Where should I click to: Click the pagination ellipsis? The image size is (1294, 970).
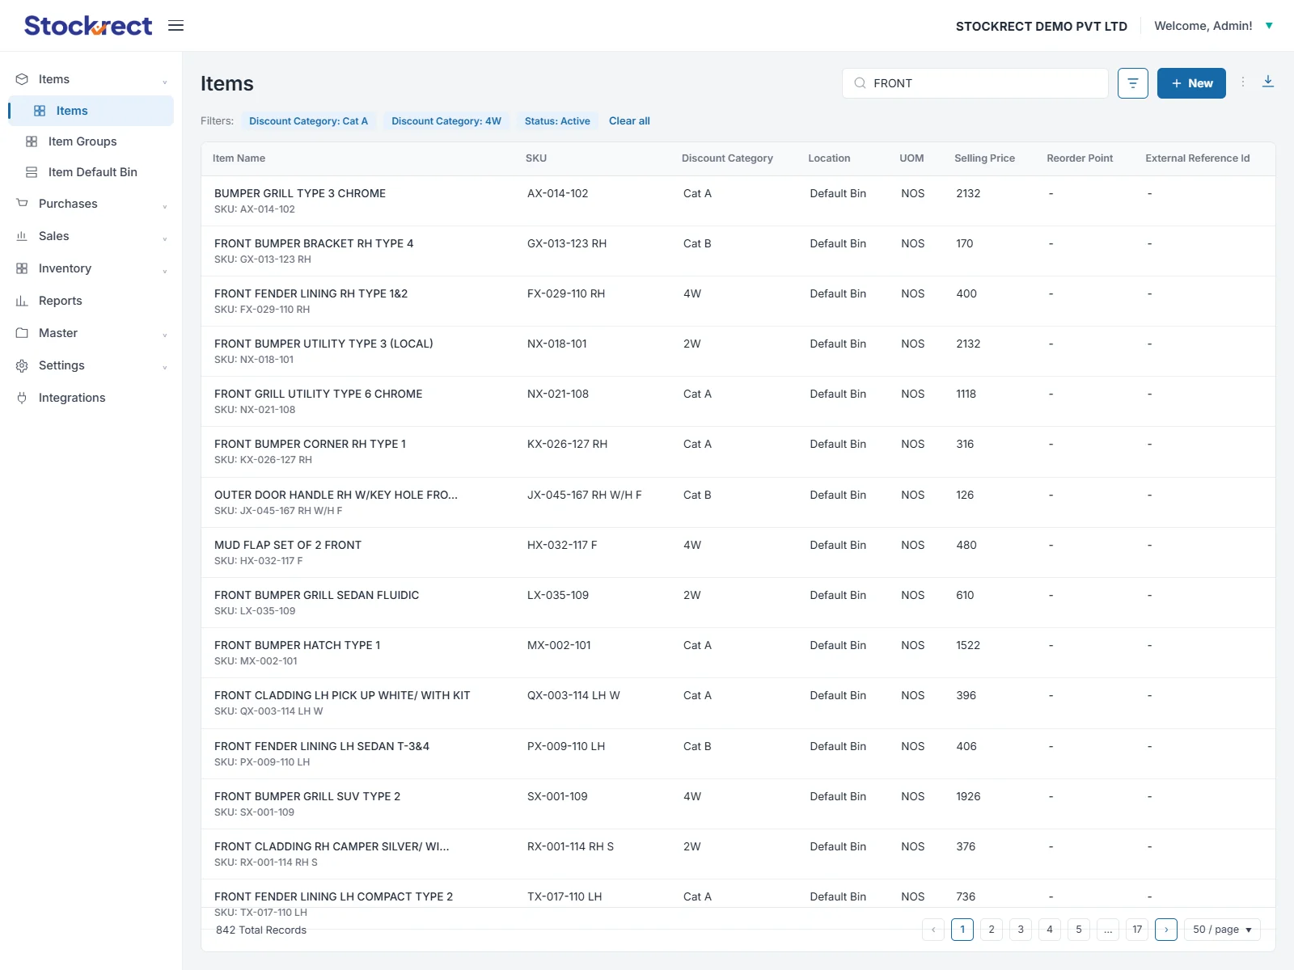tap(1108, 930)
